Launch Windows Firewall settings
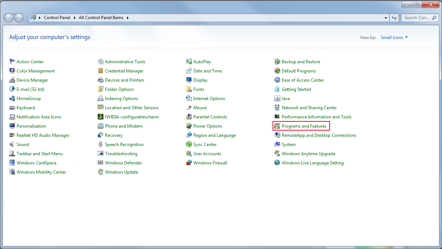 point(210,163)
